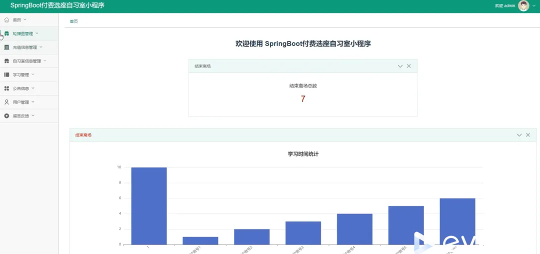
Task: Click the y-axis label 10
Action: 119,167
